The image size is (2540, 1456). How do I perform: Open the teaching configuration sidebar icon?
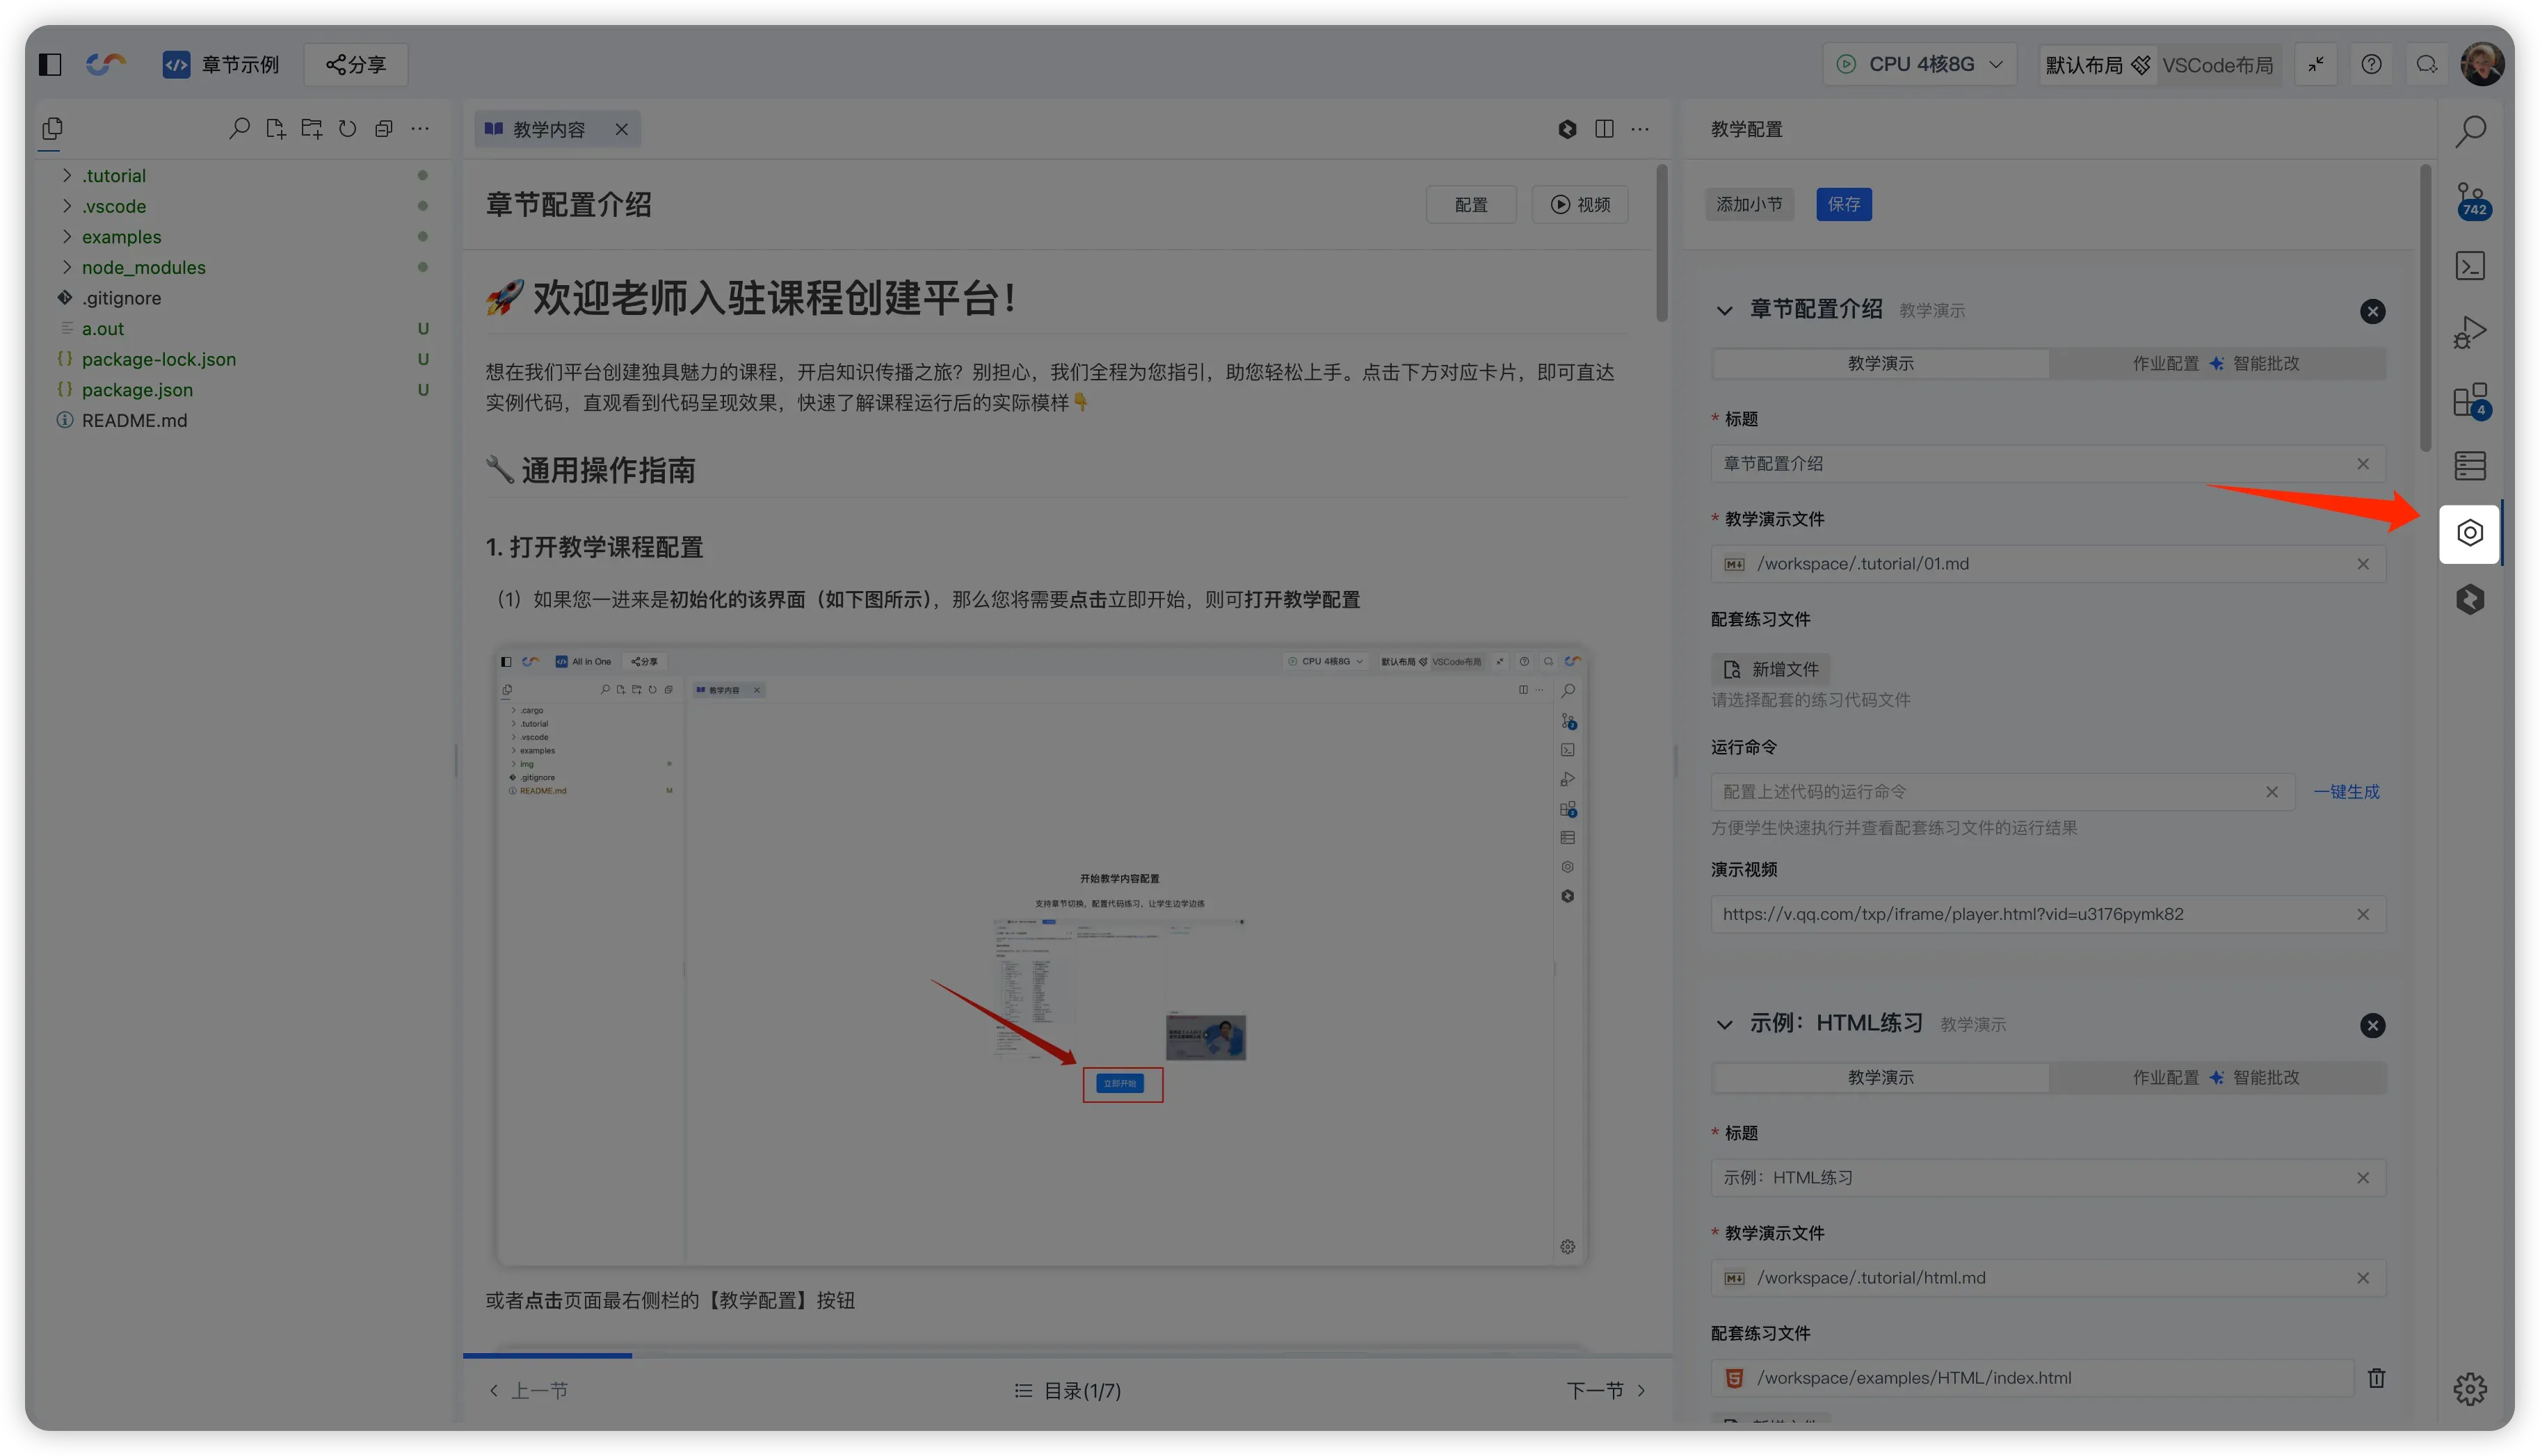pos(2469,533)
